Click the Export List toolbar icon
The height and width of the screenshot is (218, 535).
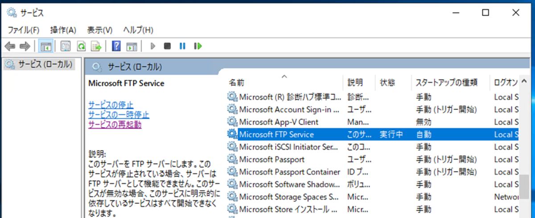pos(96,46)
